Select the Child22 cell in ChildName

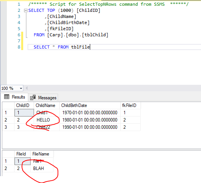point(47,127)
